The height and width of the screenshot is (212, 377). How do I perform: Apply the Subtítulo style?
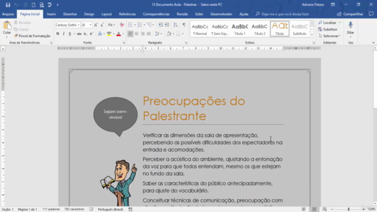pos(299,29)
